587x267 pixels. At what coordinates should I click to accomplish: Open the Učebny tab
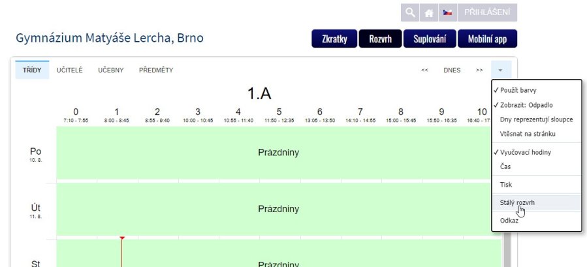[110, 70]
